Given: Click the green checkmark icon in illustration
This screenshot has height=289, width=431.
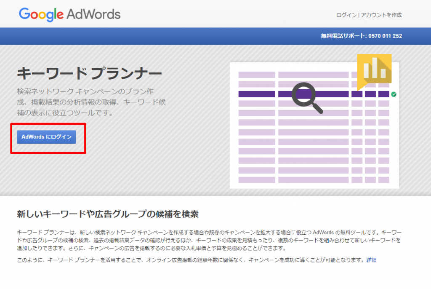Looking at the screenshot, I should 394,94.
